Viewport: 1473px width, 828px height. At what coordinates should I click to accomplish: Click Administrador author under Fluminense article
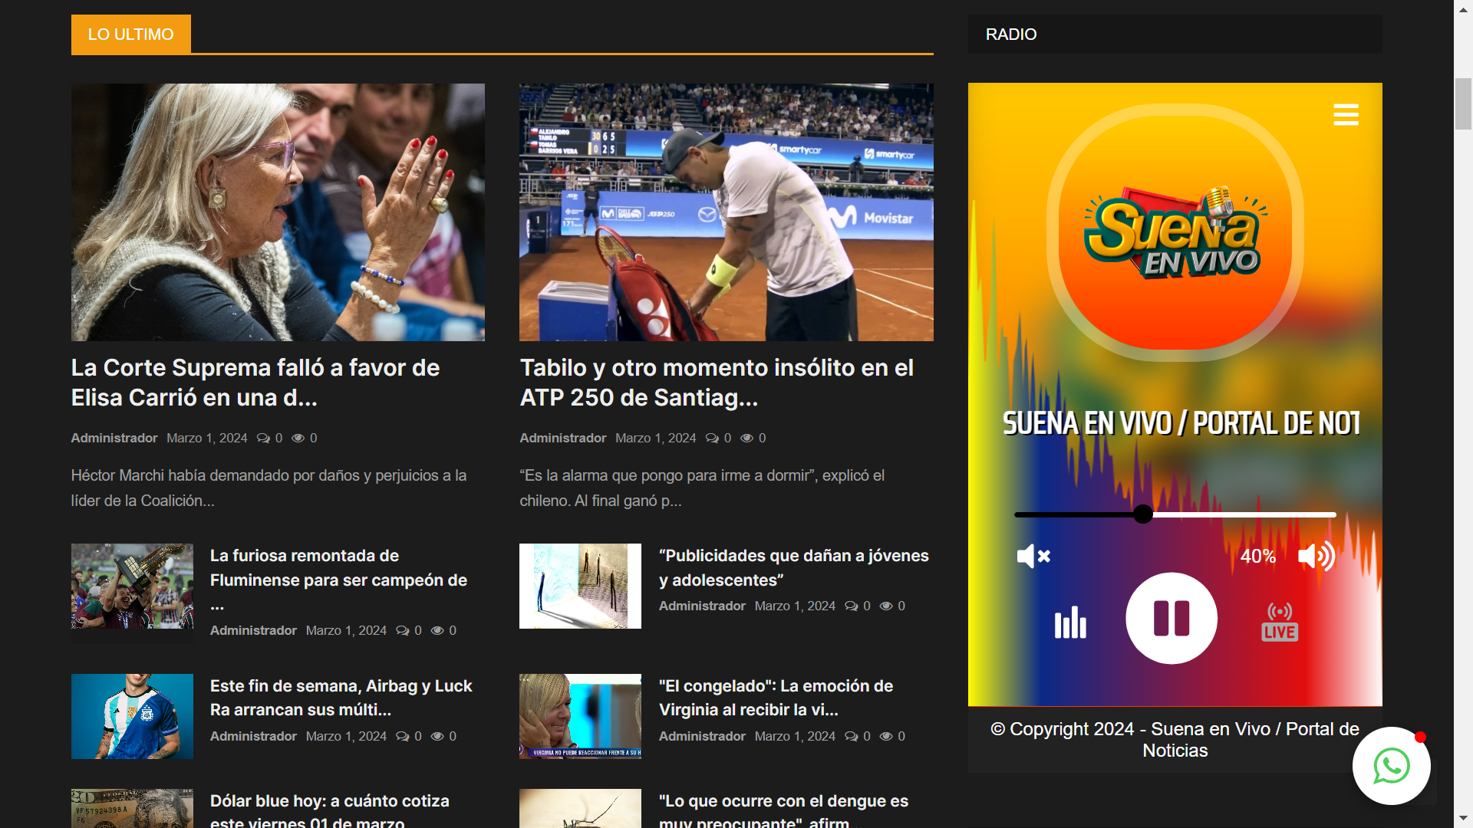(x=253, y=630)
